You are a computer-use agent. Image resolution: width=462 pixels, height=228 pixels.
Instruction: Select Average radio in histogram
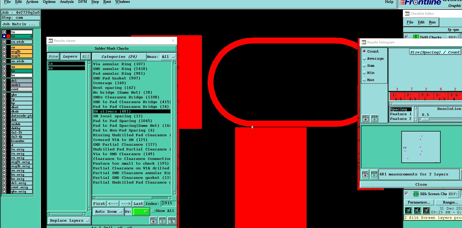click(x=364, y=58)
